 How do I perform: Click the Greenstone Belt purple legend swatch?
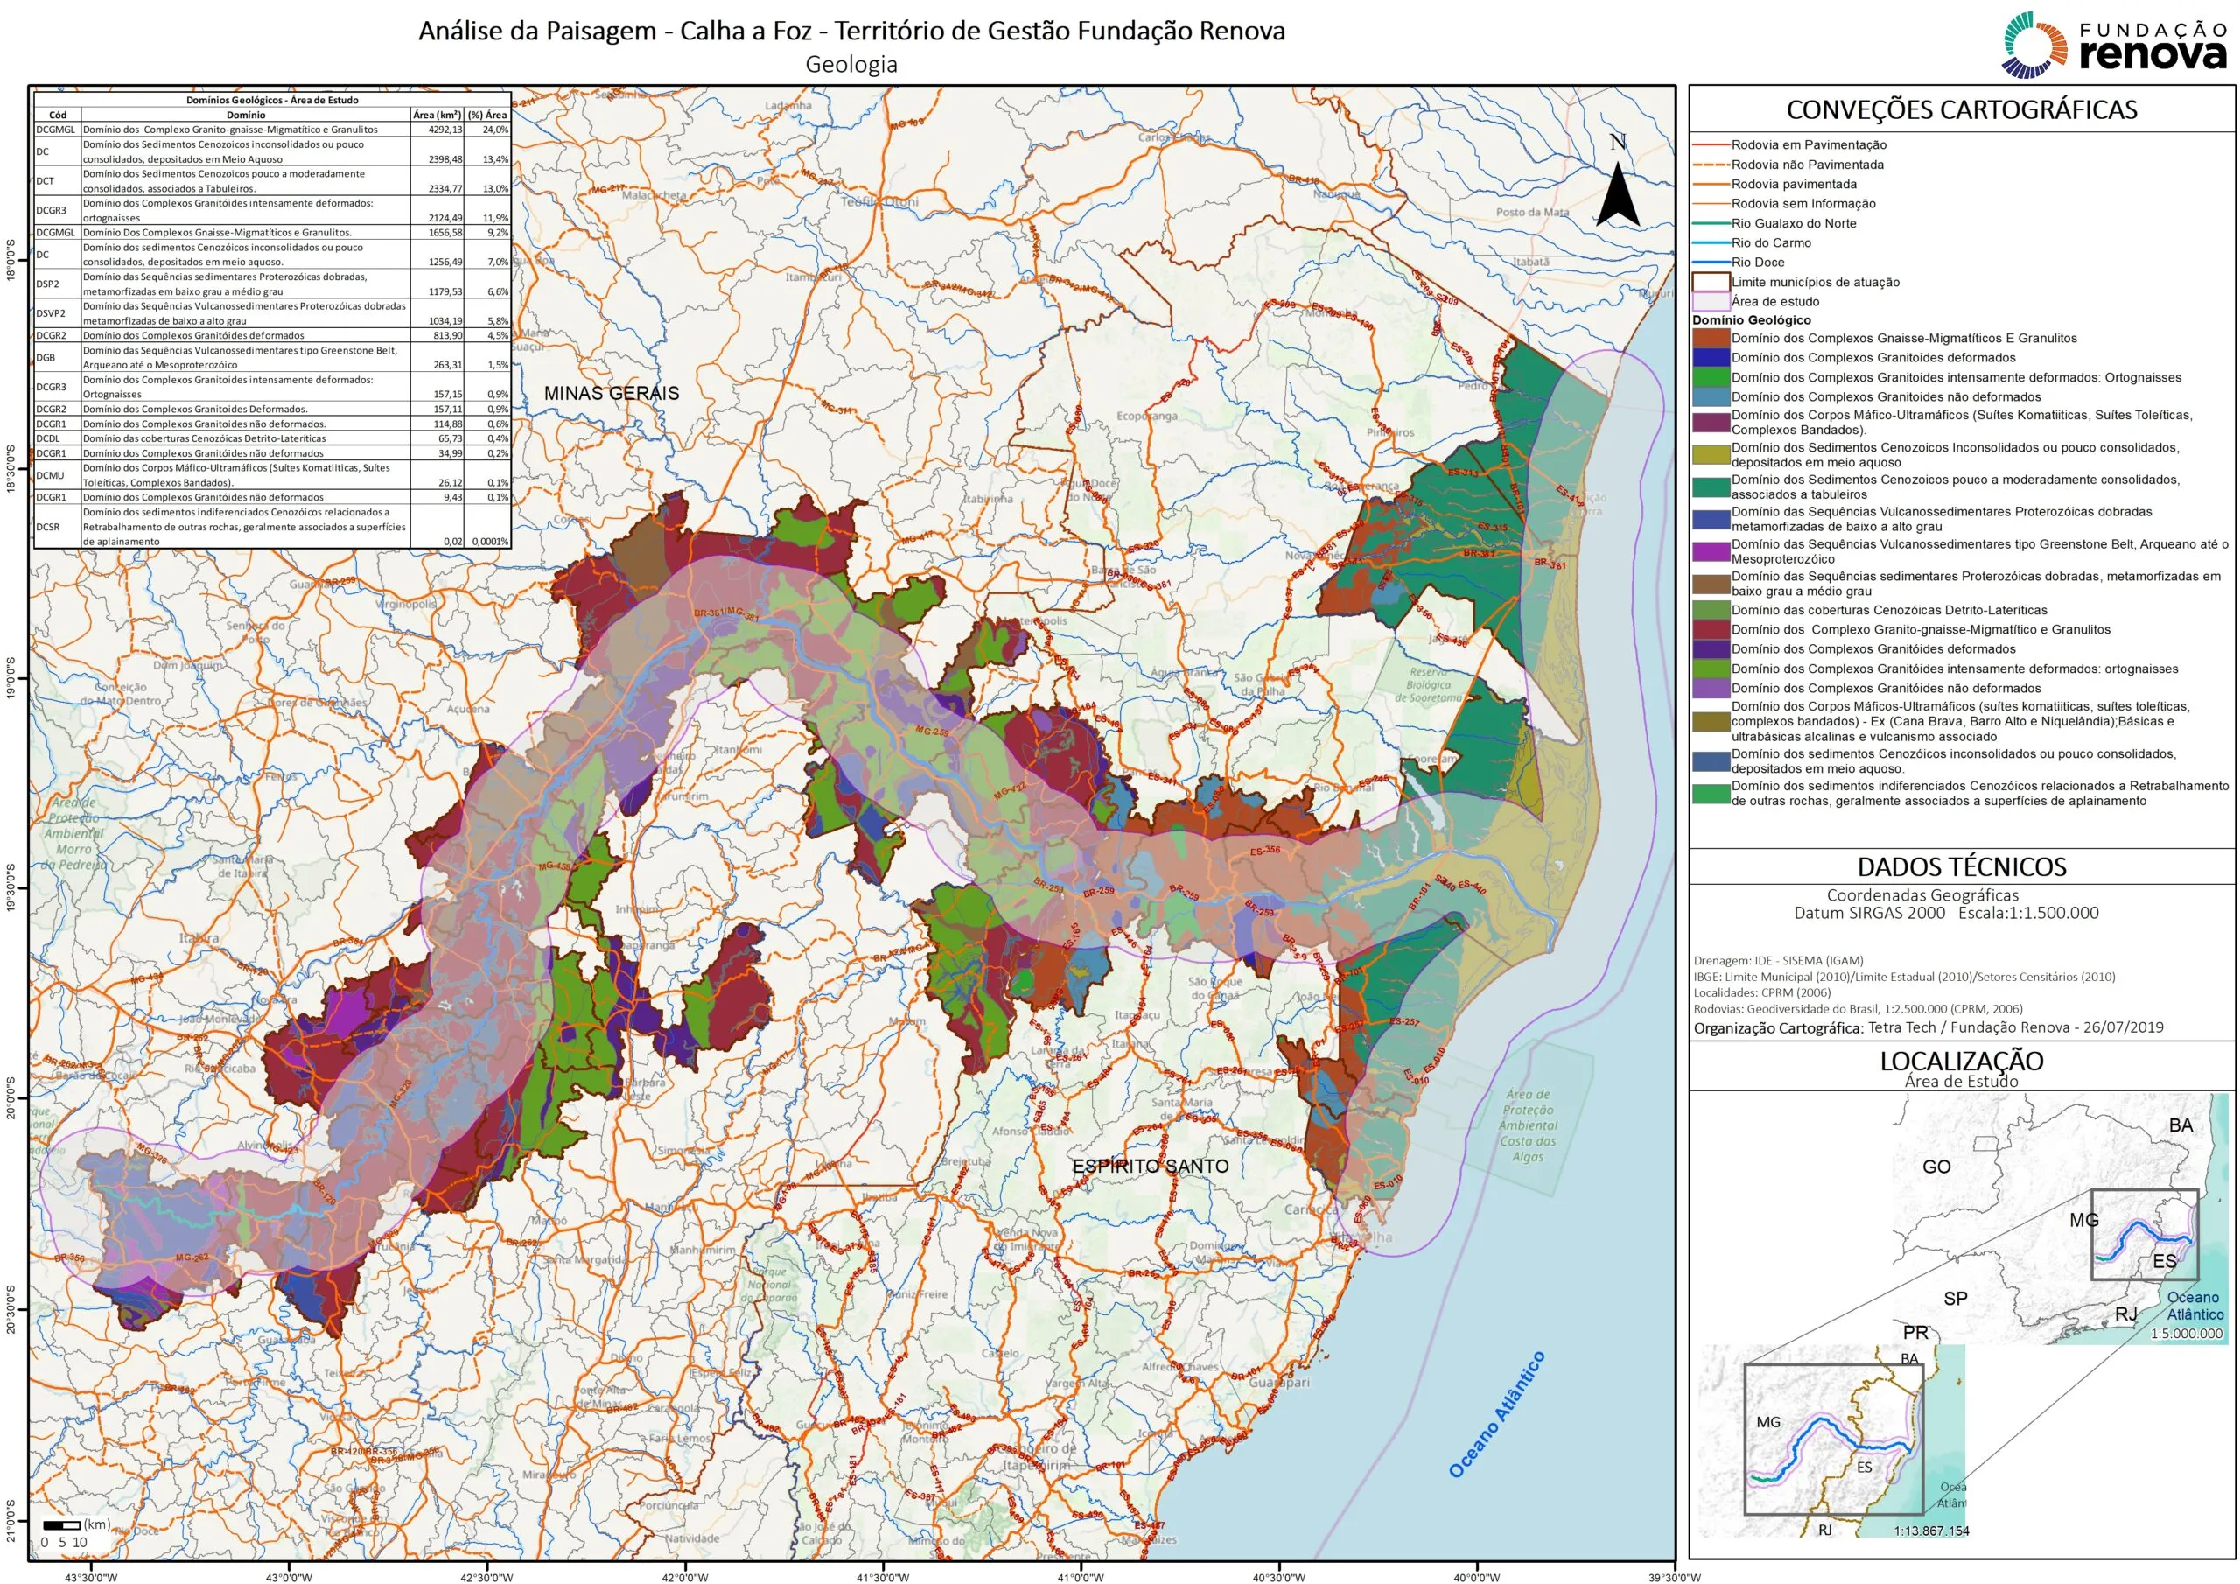point(1711,551)
